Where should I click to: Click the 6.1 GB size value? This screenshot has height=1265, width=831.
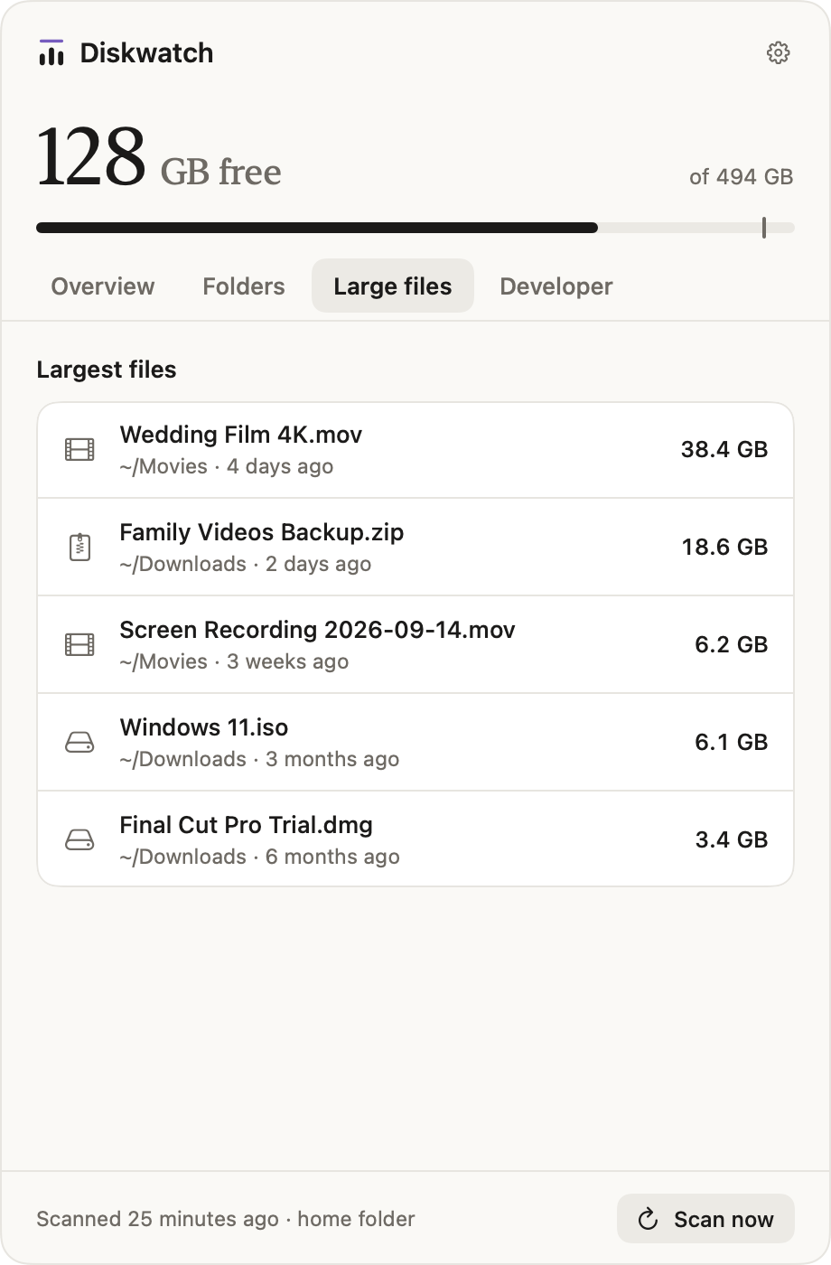(732, 742)
